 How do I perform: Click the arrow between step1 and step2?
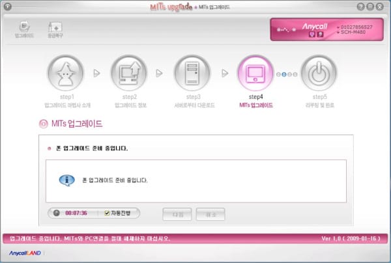(x=96, y=73)
